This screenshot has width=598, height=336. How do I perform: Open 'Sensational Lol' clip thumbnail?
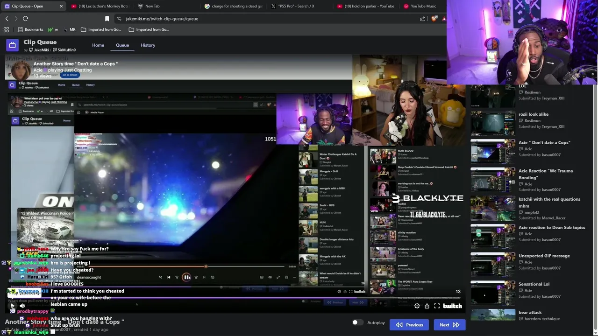click(x=492, y=293)
